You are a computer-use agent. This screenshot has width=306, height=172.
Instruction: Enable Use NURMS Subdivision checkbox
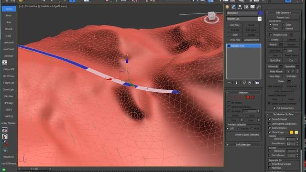click(x=270, y=124)
